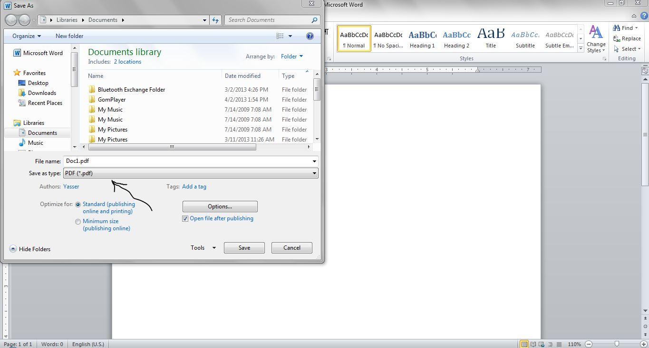Open the File name history dropdown arrow
Viewport: 649px width, 348px height.
click(314, 161)
